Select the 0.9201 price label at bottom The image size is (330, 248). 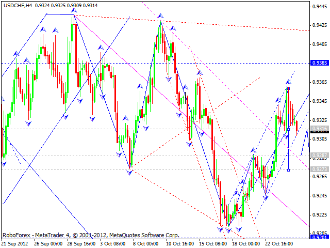[320, 237]
